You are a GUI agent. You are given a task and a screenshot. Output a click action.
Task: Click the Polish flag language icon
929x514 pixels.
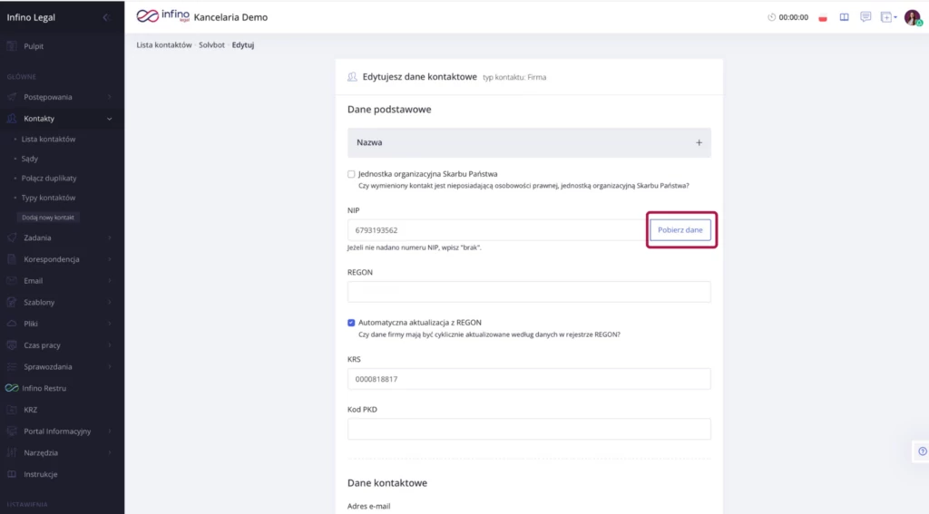click(823, 17)
